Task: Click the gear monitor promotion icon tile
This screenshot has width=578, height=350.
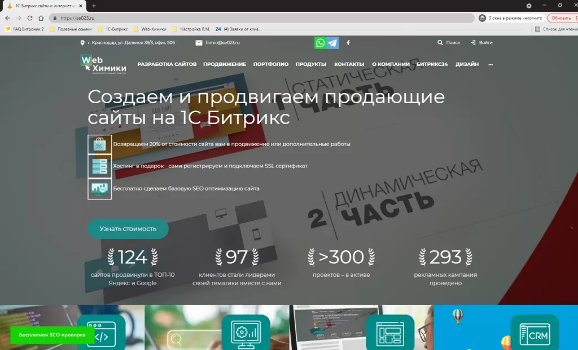Action: click(x=246, y=334)
